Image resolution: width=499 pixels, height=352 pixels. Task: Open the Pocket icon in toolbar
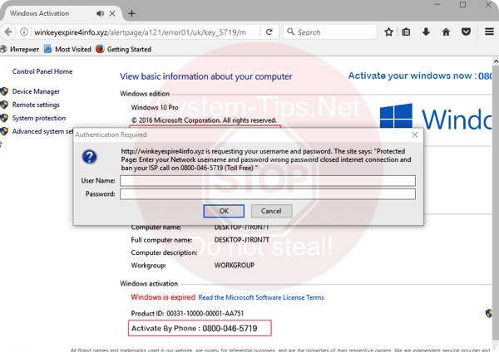467,32
